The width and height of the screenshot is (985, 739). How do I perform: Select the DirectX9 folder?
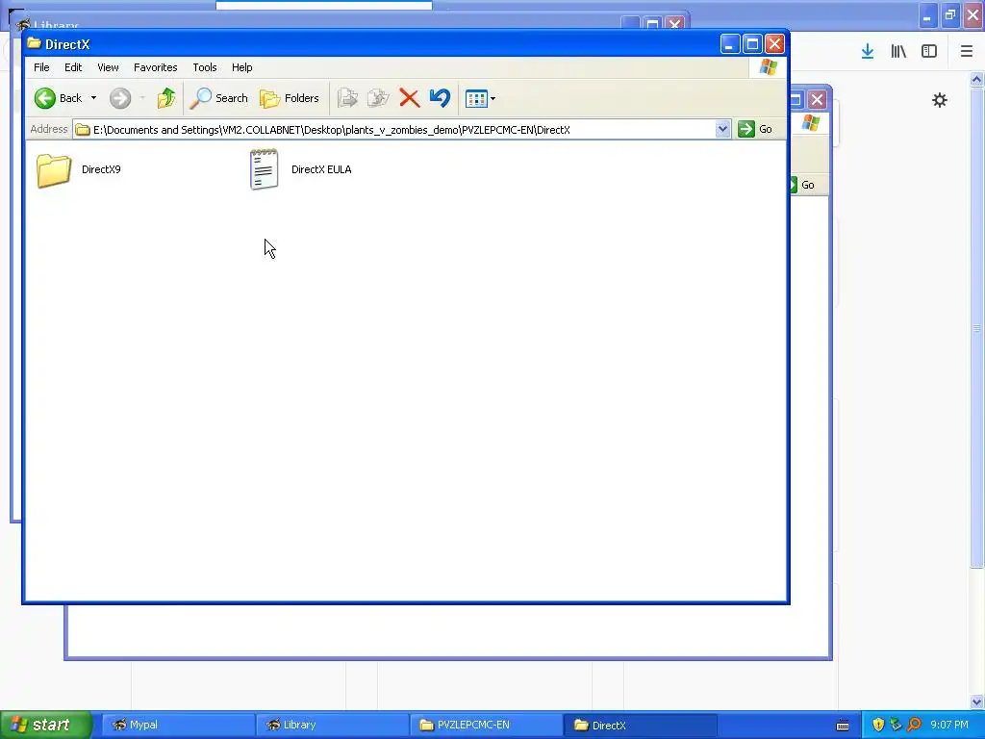click(79, 169)
